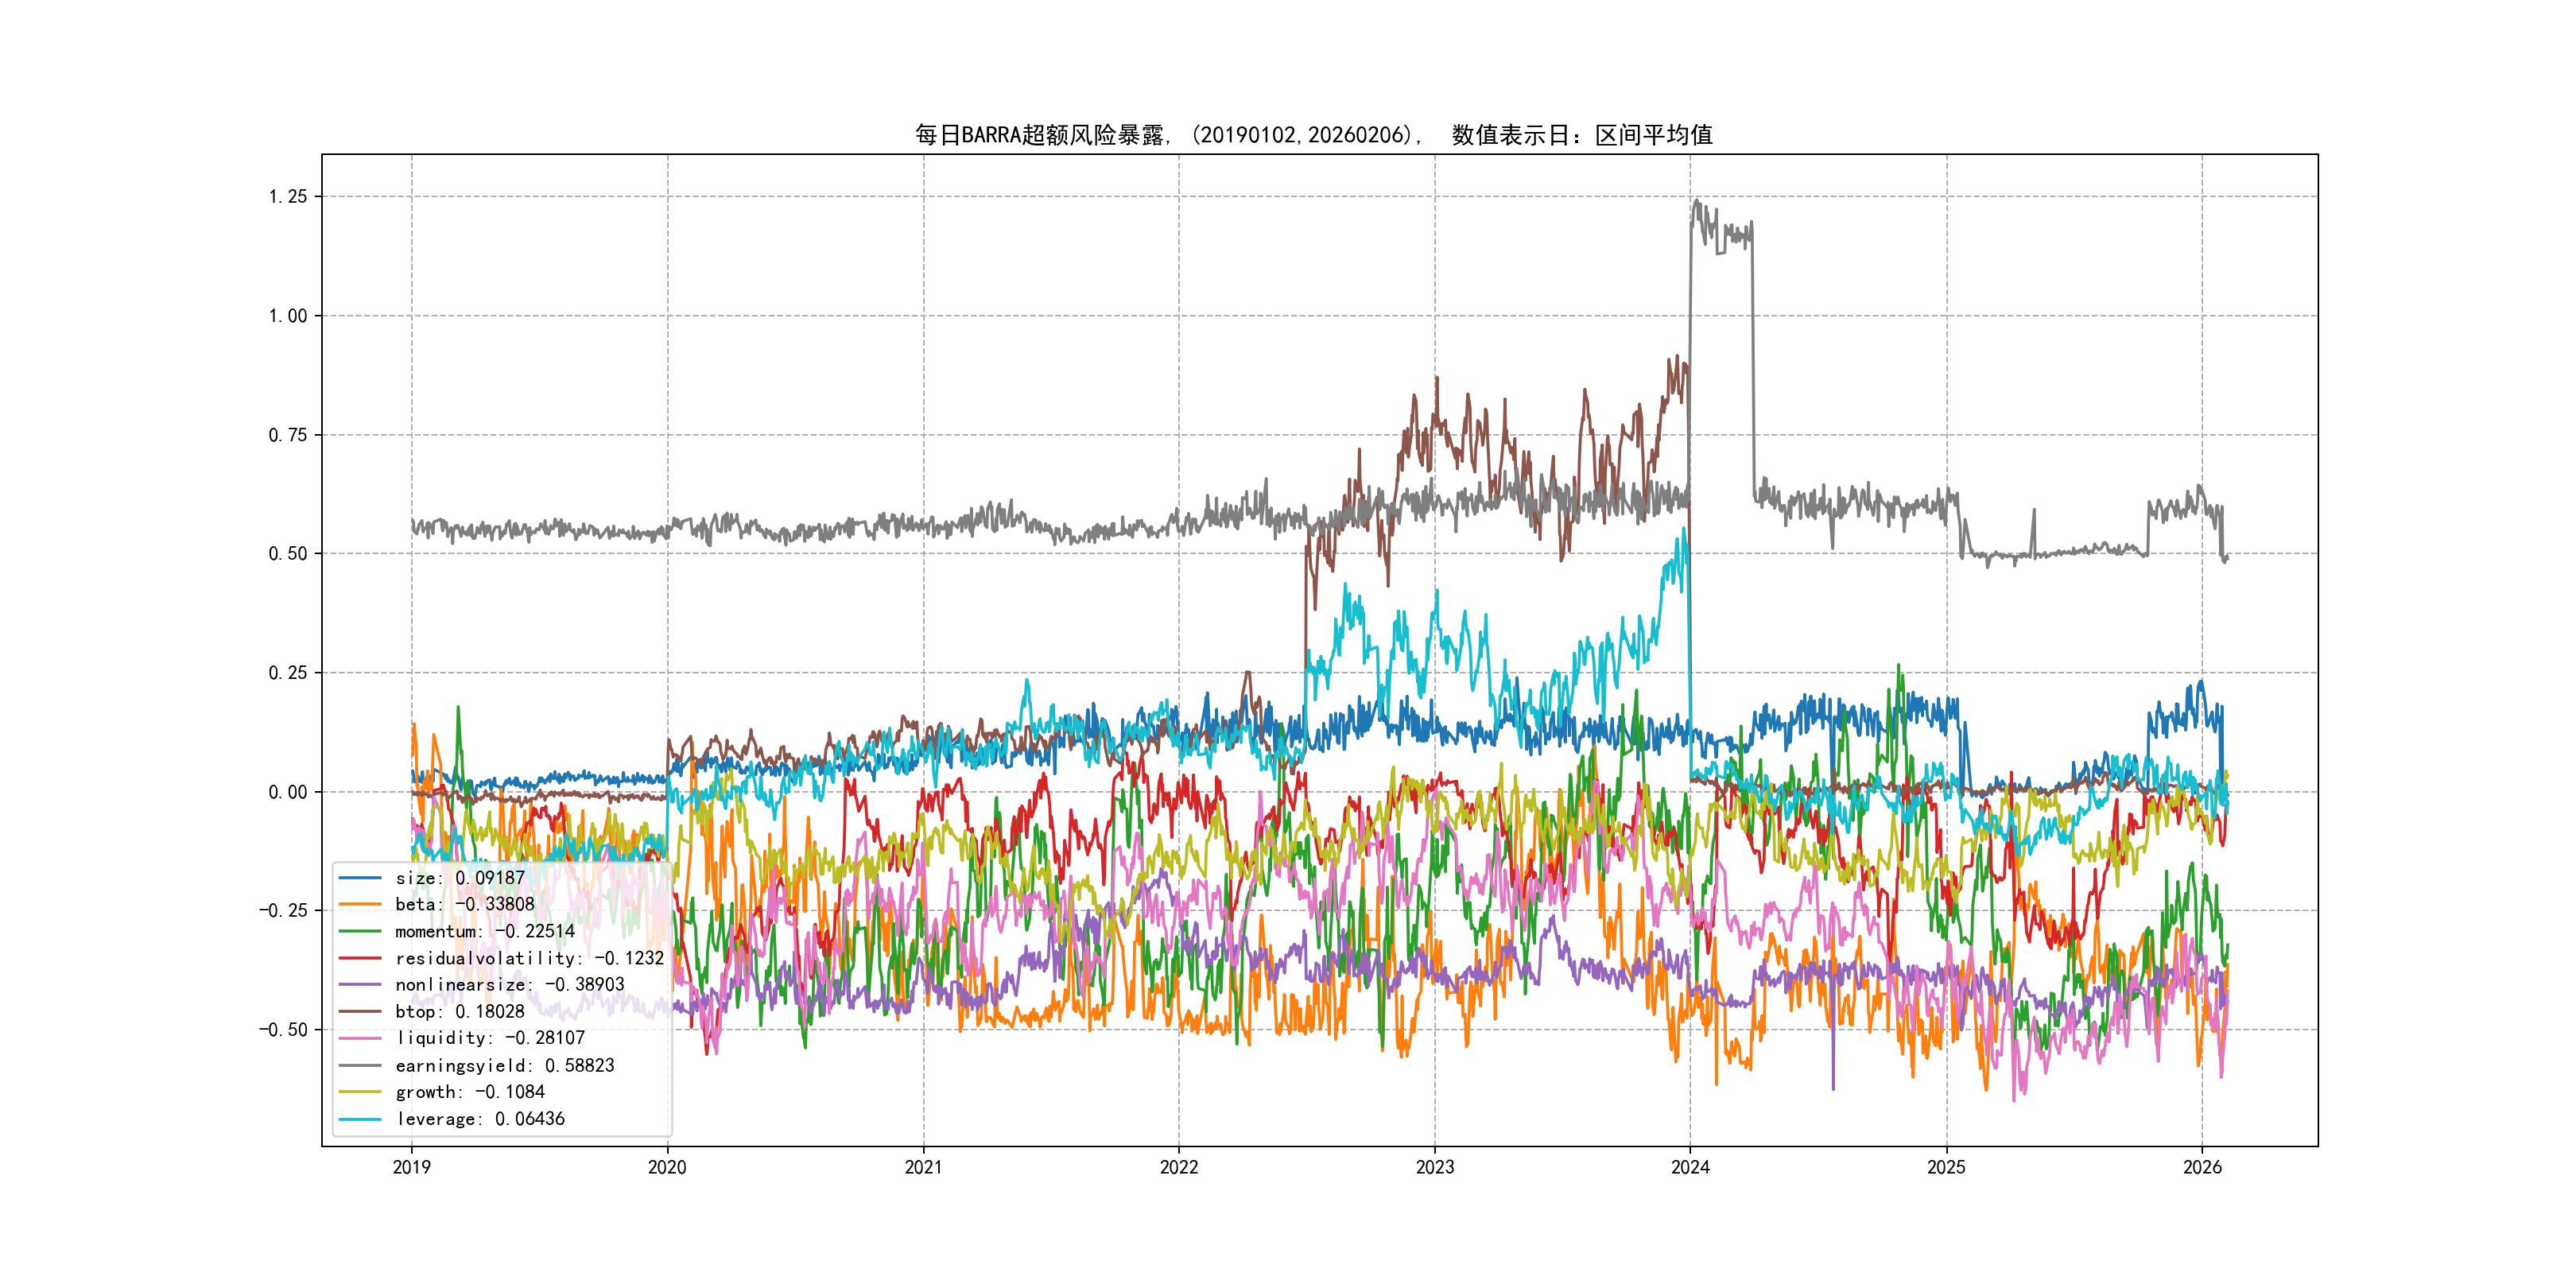Click the 2022 x-axis tick label
Viewport: 2576px width, 1288px height.
(1179, 1167)
